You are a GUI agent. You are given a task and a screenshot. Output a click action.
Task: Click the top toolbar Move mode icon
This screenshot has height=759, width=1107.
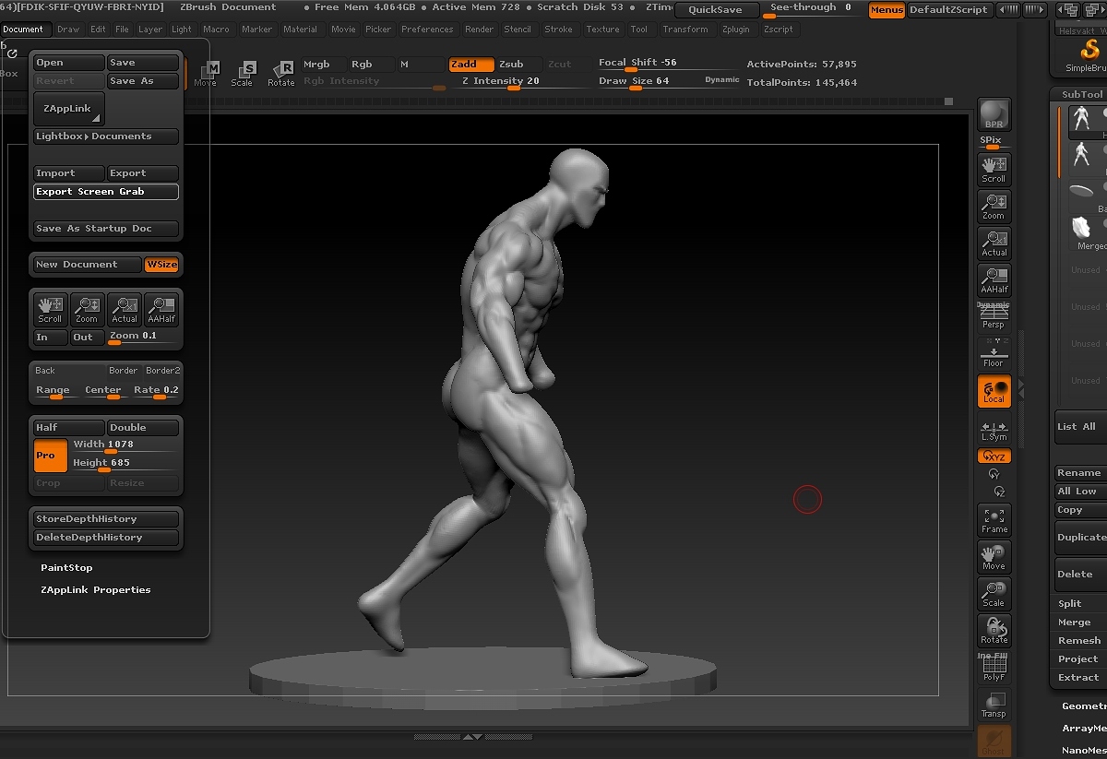208,74
